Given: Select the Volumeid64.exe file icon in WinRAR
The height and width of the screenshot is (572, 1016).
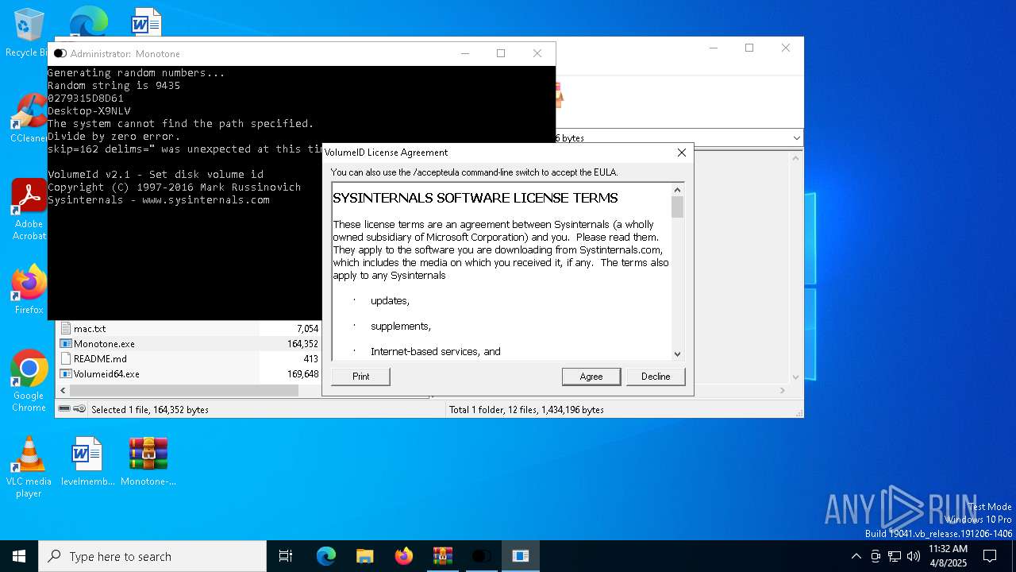Looking at the screenshot, I should pos(66,373).
